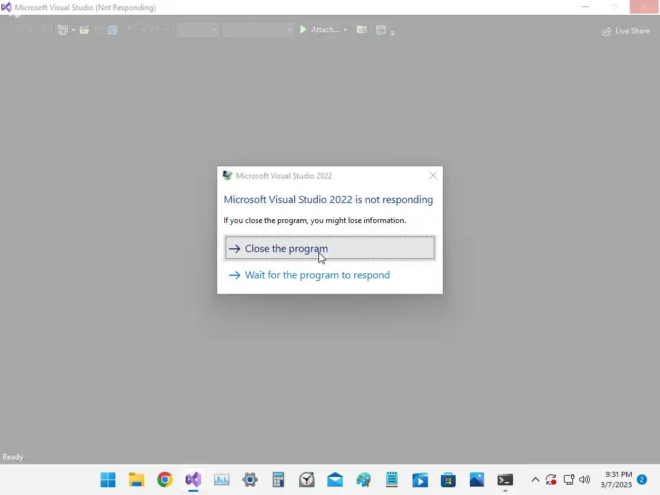Image resolution: width=660 pixels, height=495 pixels.
Task: Show hidden system tray icons chevron
Action: 536,480
